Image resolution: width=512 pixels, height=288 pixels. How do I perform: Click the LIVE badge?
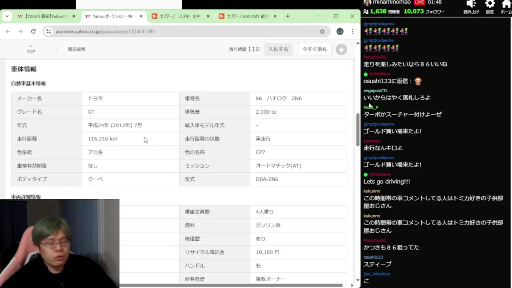pyautogui.click(x=419, y=2)
